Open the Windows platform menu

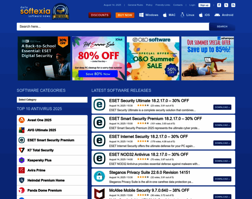click(x=152, y=15)
